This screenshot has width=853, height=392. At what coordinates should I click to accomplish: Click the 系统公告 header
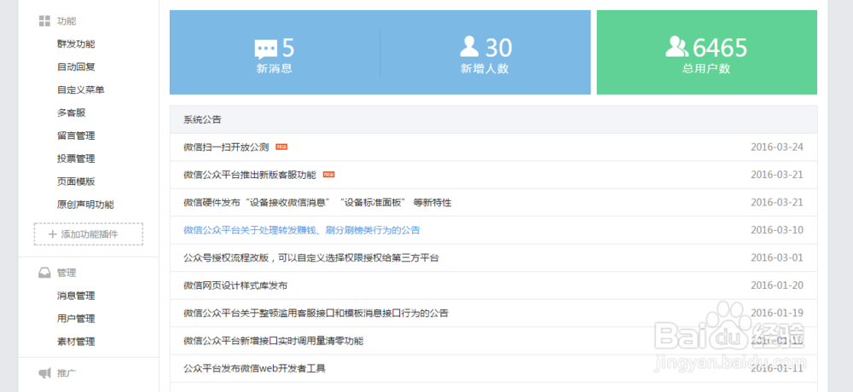click(x=202, y=119)
